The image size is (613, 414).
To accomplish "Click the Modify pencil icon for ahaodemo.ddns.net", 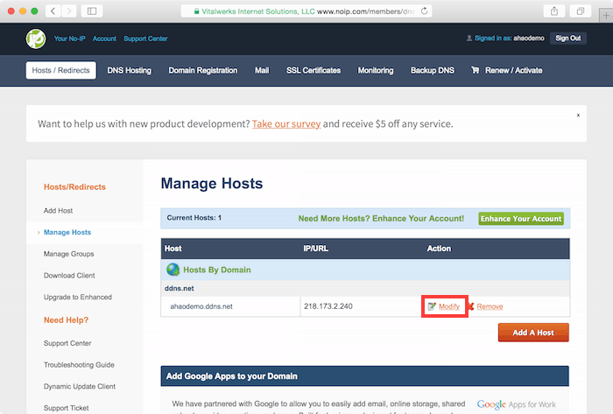I will [x=432, y=306].
